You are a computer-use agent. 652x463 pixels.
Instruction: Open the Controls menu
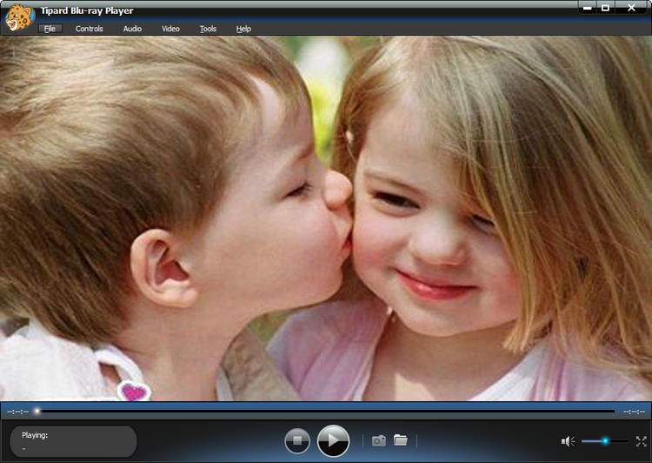pyautogui.click(x=90, y=29)
